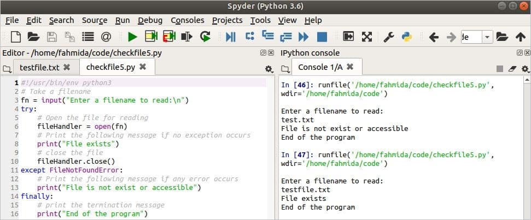Open the Consoles menu

[x=187, y=20]
